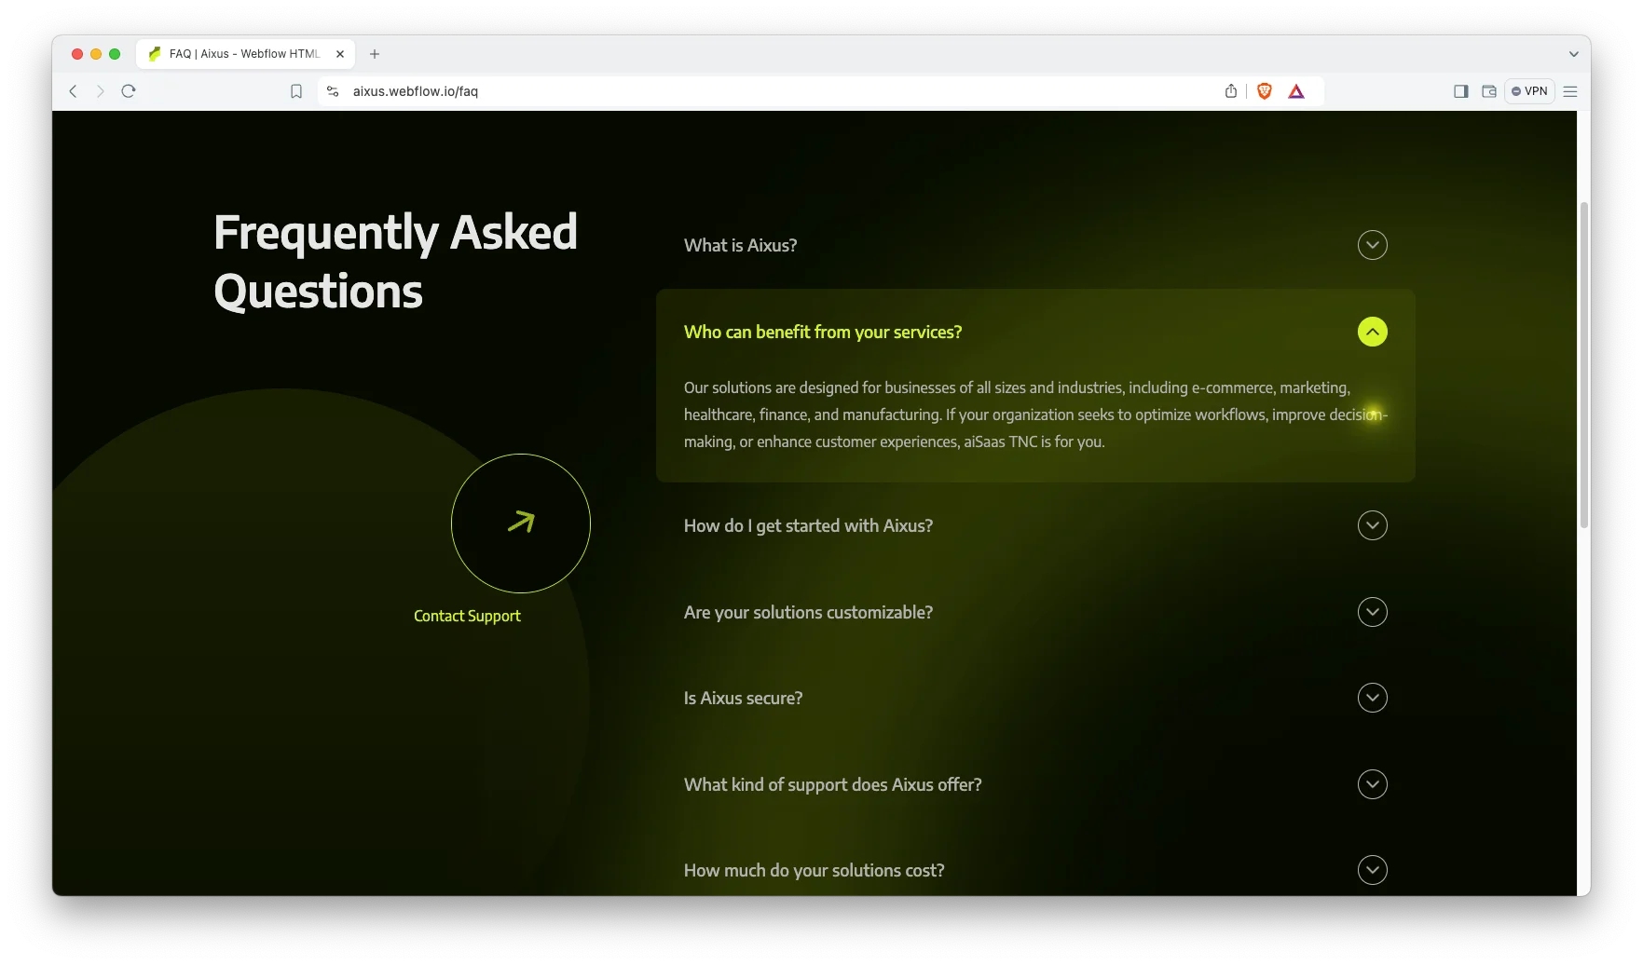This screenshot has height=965, width=1643.
Task: Toggle the VPN button
Action: point(1529,91)
